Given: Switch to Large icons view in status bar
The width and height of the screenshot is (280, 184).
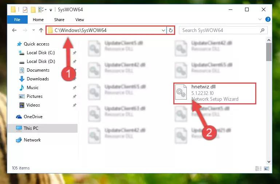Looking at the screenshot, I should click(x=267, y=168).
